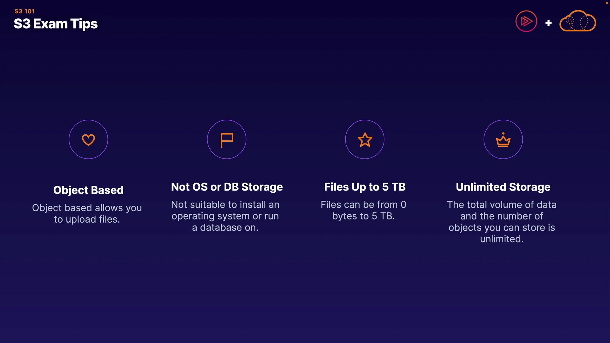The height and width of the screenshot is (343, 610).
Task: Click the orange flag icon
Action: pyautogui.click(x=227, y=140)
